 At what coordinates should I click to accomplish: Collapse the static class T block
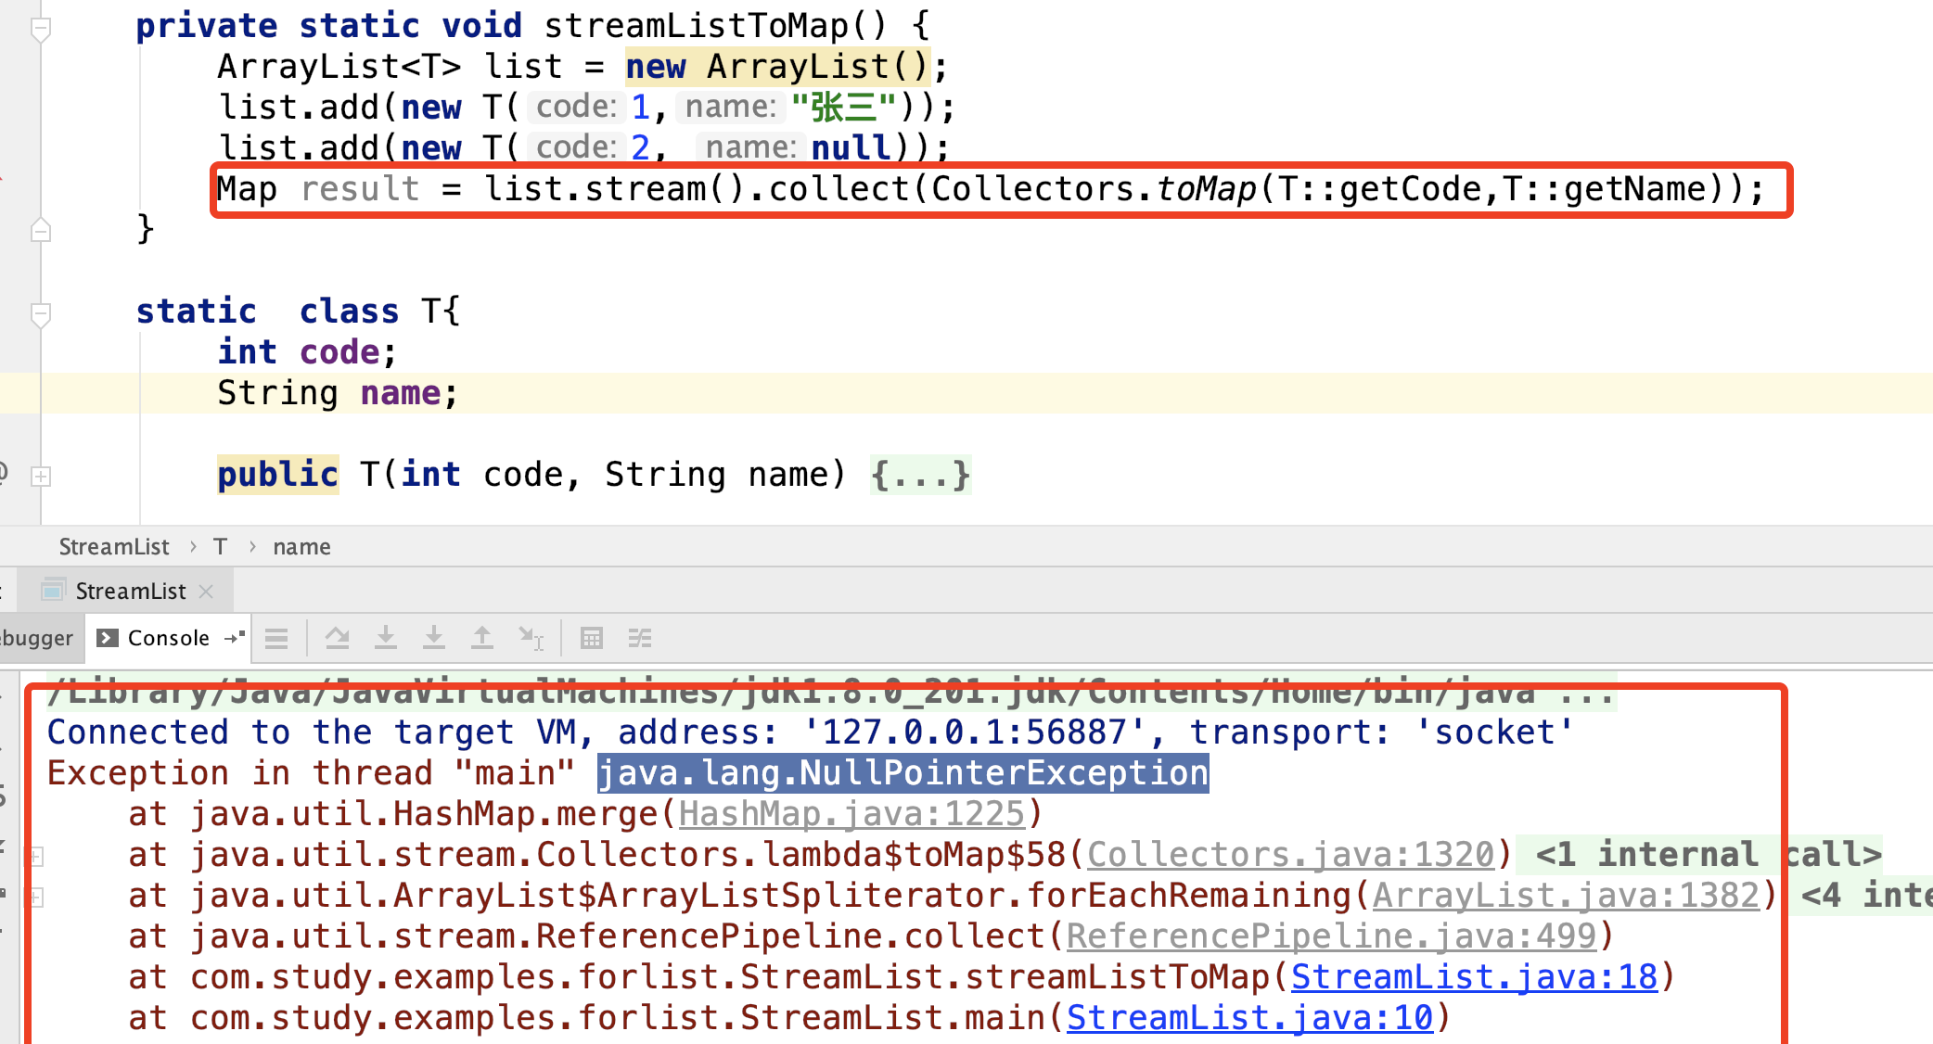point(41,312)
